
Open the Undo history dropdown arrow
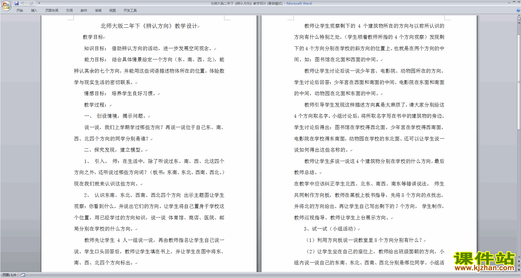tap(27, 3)
